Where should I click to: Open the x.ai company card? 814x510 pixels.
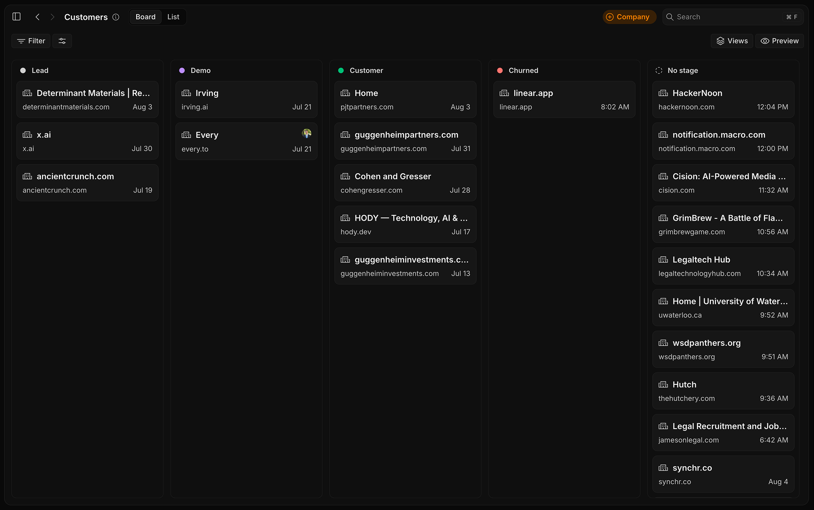[88, 141]
